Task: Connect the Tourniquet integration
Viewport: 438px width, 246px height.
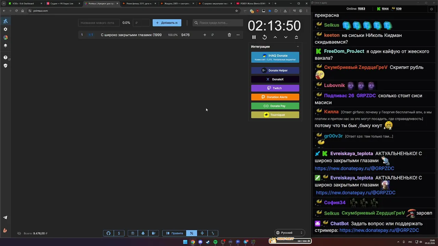Action: pyautogui.click(x=275, y=115)
